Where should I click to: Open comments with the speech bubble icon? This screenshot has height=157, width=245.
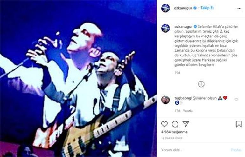coord(175,124)
